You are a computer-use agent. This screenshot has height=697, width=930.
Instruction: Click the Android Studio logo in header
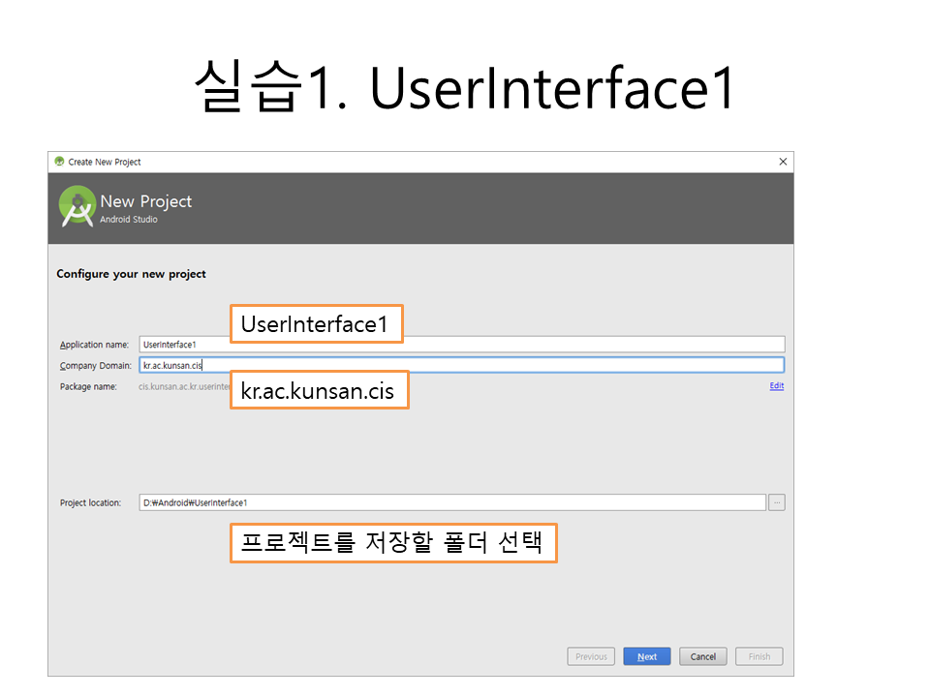pyautogui.click(x=77, y=206)
